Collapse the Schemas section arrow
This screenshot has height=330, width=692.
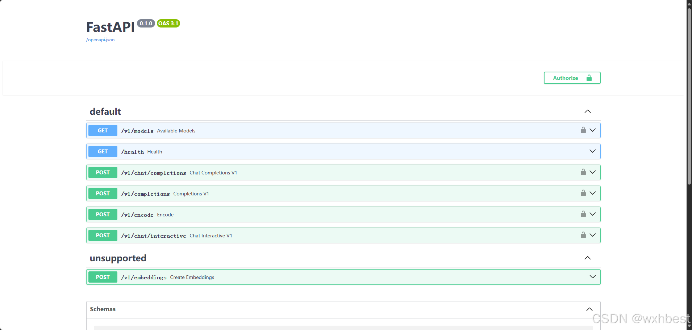click(589, 309)
